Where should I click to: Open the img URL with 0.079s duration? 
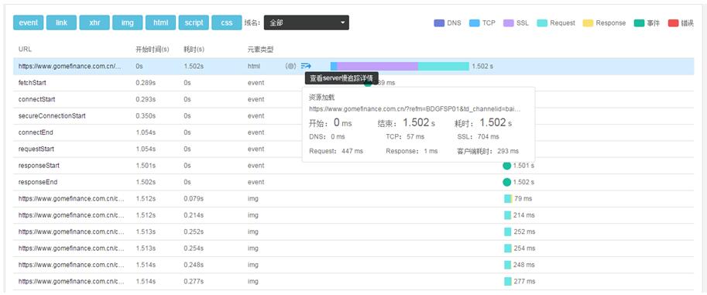click(71, 198)
